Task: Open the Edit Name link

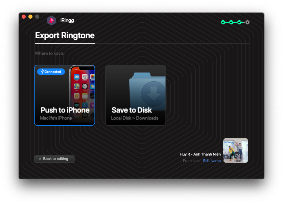Action: [212, 161]
